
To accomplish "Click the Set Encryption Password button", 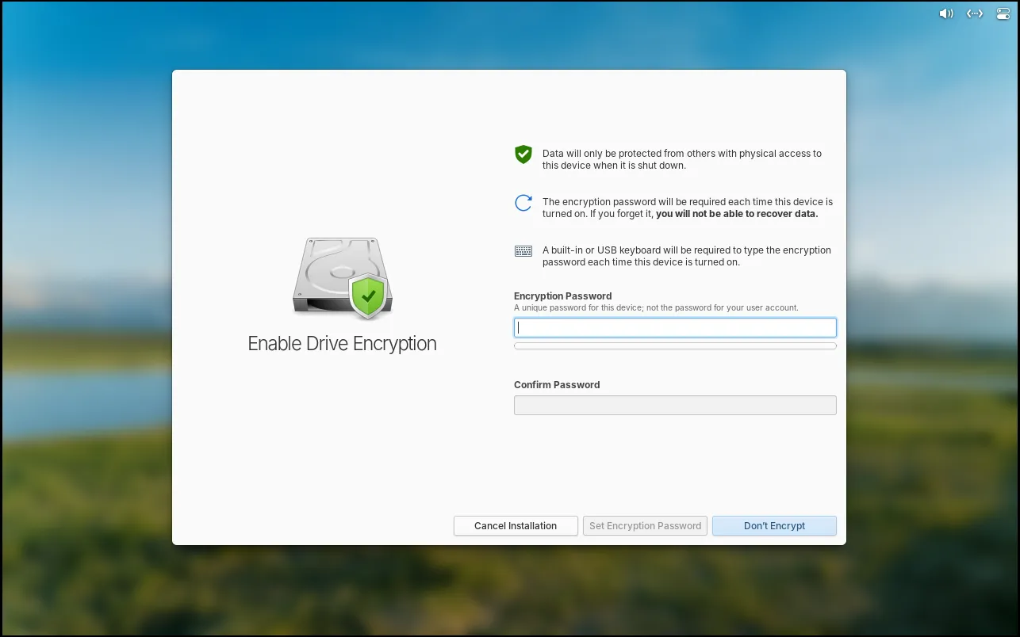I will (645, 526).
